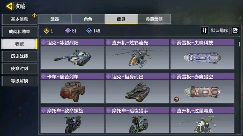Click the vehicle list vertical scrollbar

pyautogui.click(x=239, y=44)
